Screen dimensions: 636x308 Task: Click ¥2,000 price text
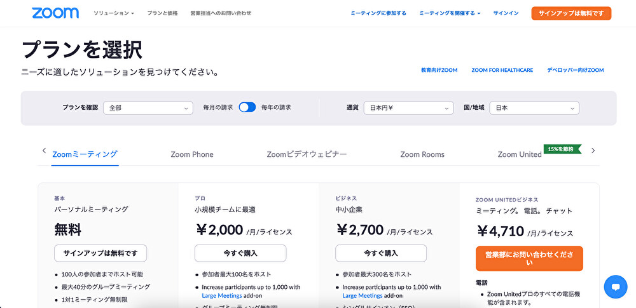coord(219,230)
